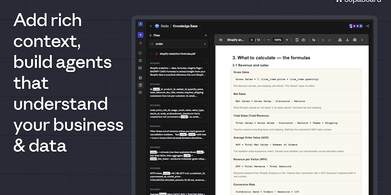Open options menu for CHUNK5
This screenshot has width=391, height=195.
coord(205,147)
